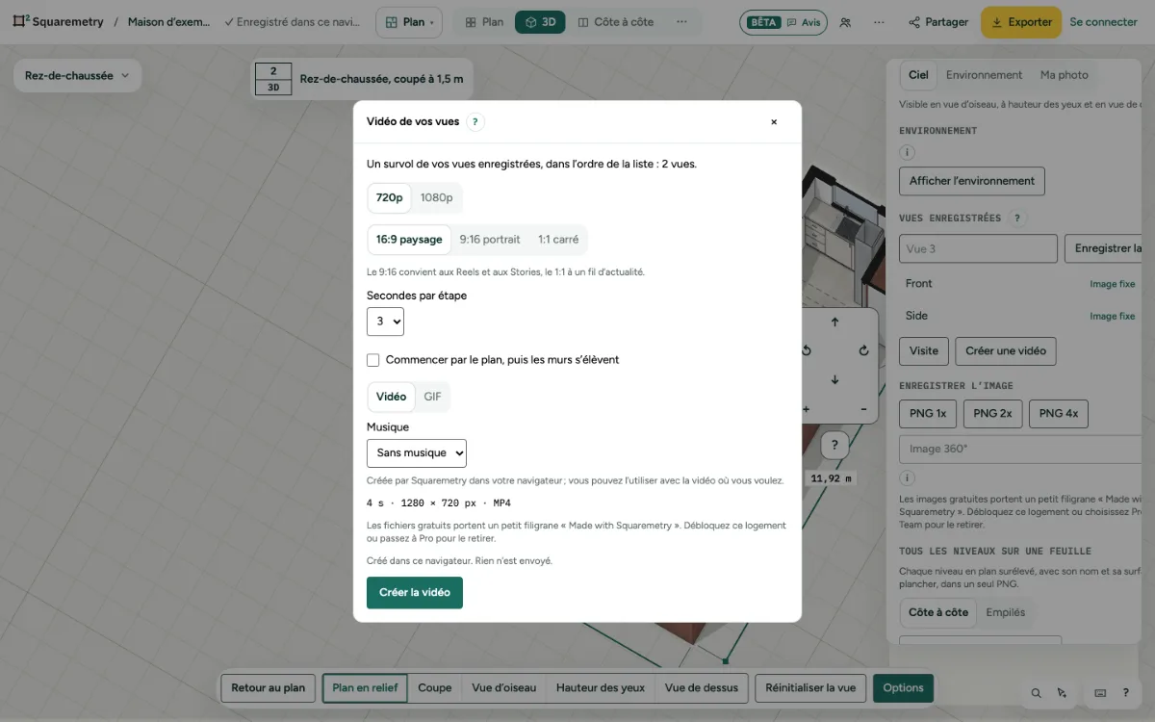The height and width of the screenshot is (722, 1155).
Task: Click the rotate counterclockwise camera arrow
Action: pos(807,350)
